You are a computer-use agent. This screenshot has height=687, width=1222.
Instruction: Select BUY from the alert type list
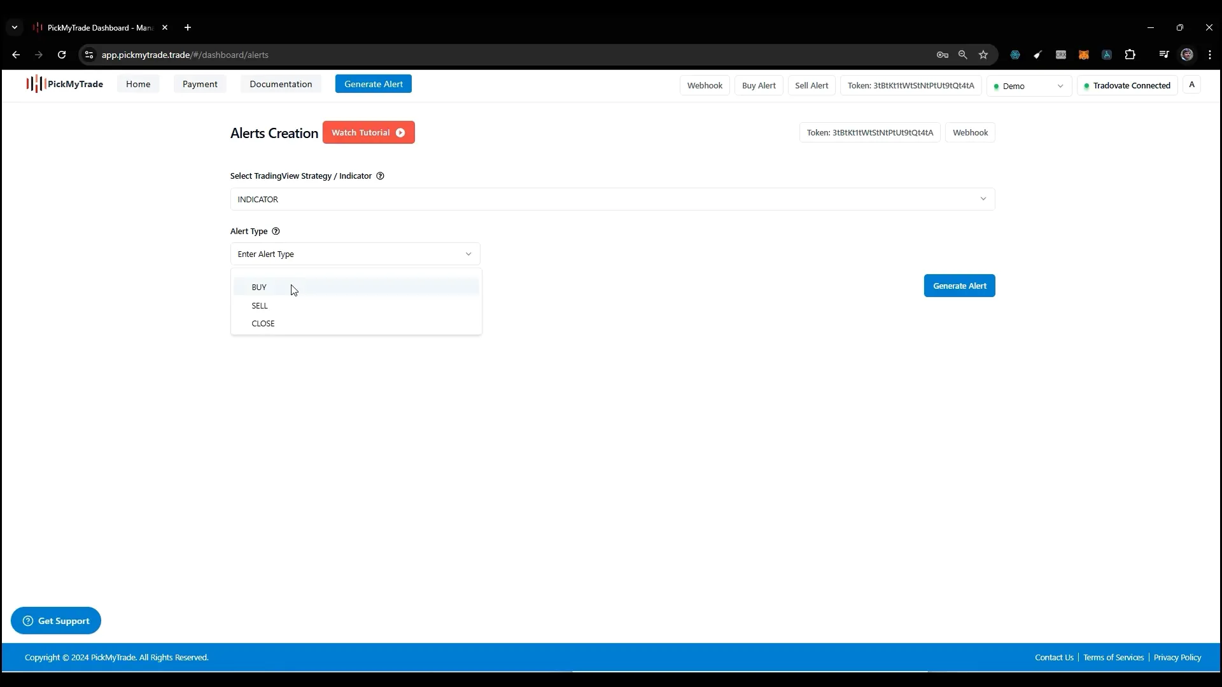(x=259, y=288)
